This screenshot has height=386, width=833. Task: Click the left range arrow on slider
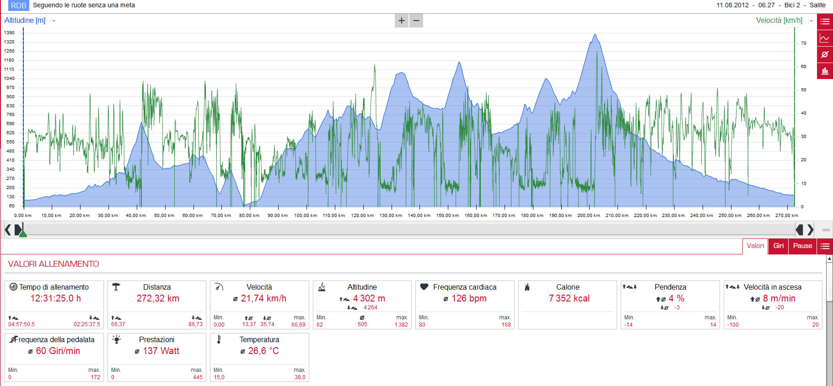pyautogui.click(x=8, y=229)
